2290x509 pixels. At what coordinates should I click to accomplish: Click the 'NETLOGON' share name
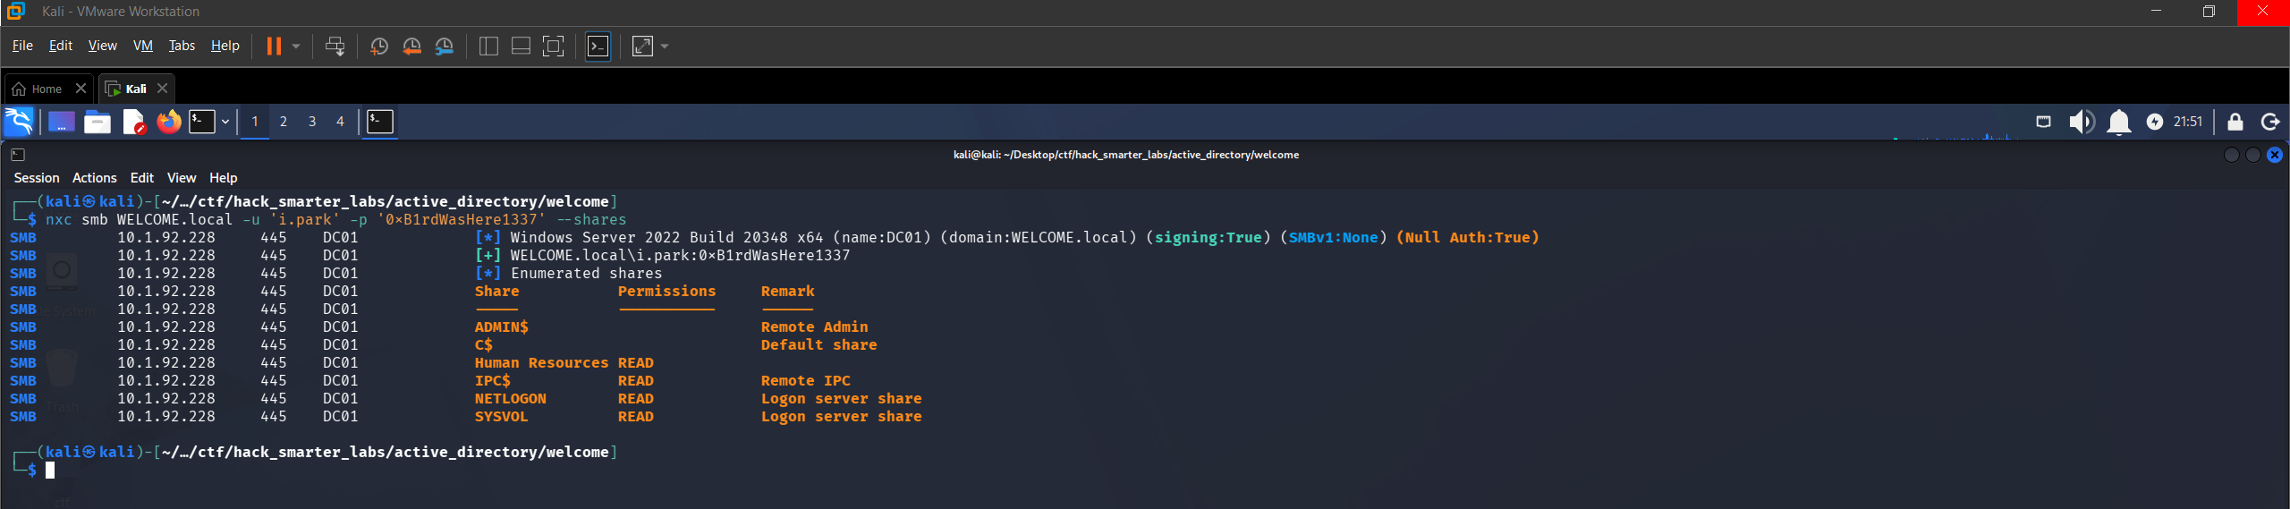point(510,399)
